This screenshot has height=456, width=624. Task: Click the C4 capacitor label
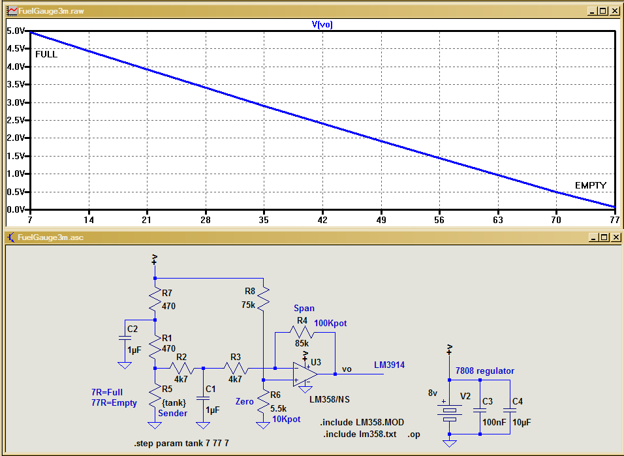(518, 401)
